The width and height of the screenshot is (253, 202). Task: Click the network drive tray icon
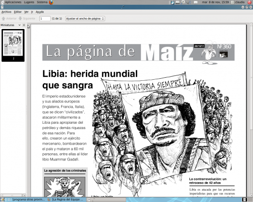coord(177,2)
